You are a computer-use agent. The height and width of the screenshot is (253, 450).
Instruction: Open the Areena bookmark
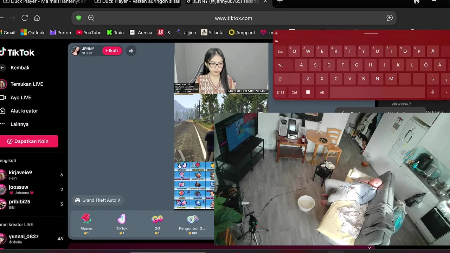click(141, 32)
